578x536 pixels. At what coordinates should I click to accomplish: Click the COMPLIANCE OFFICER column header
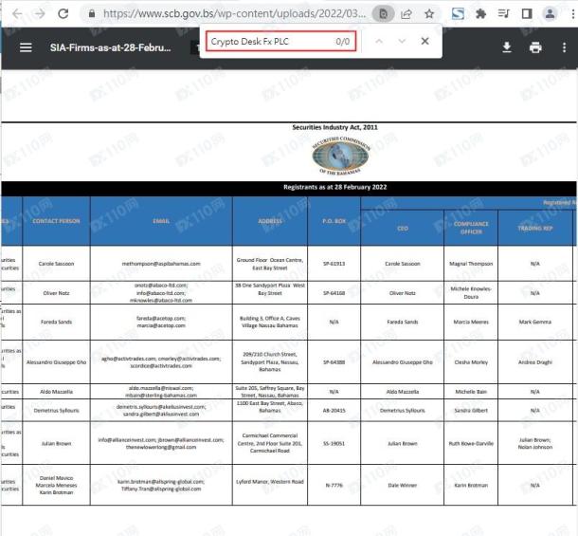point(471,228)
